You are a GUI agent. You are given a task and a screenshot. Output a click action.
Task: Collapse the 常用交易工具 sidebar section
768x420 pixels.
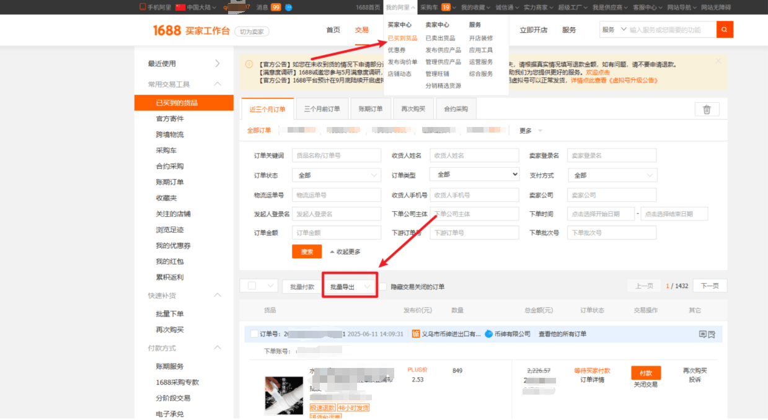(218, 84)
